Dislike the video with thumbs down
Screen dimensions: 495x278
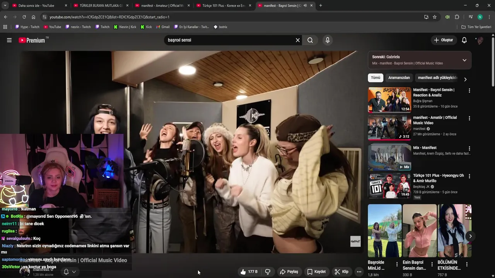[268, 272]
